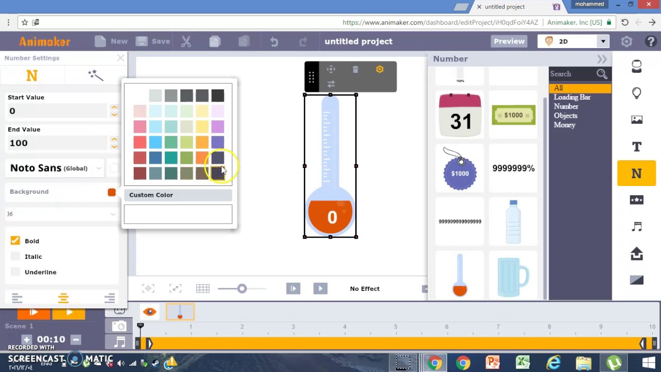Click the Undo arrow in top toolbar
Viewport: 661px width, 372px height.
[274, 42]
